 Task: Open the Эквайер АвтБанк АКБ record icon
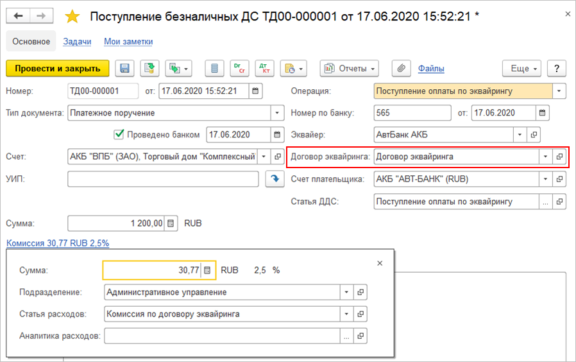tap(534, 135)
